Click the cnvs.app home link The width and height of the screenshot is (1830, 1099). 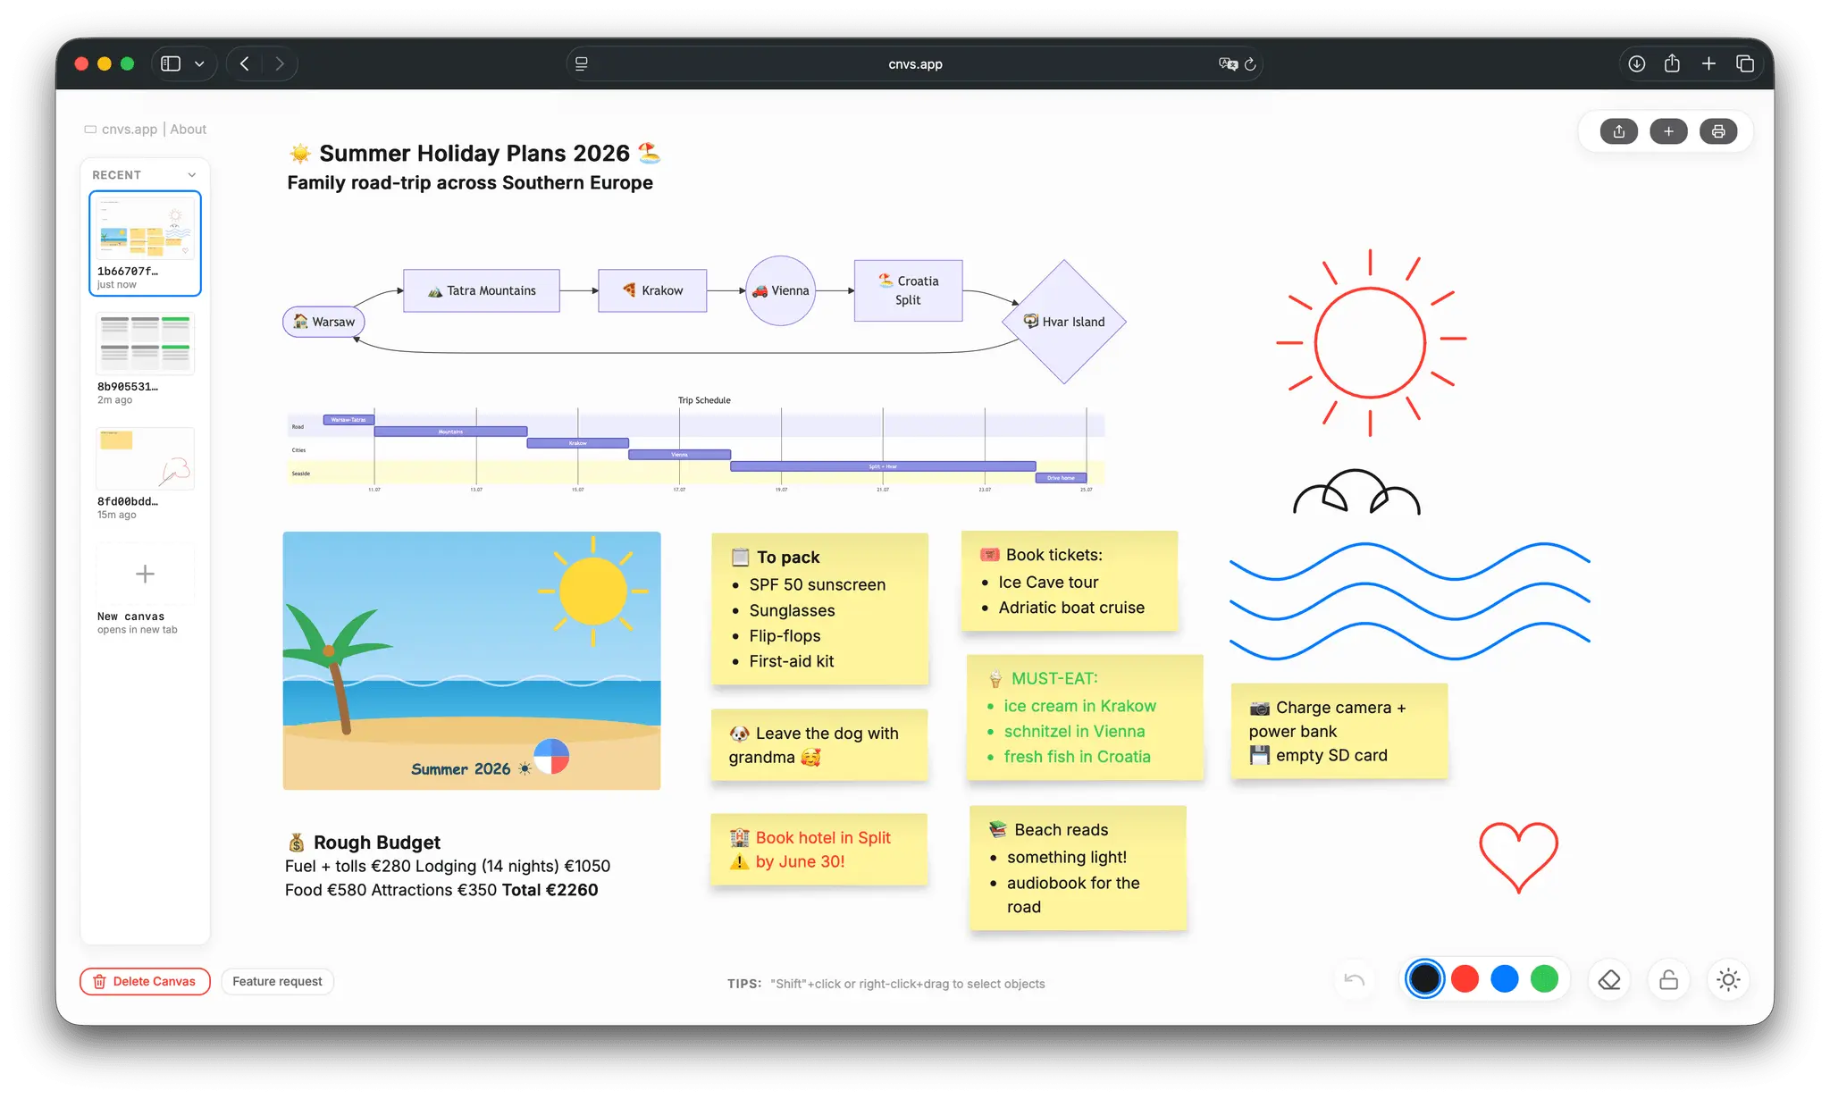tap(122, 129)
